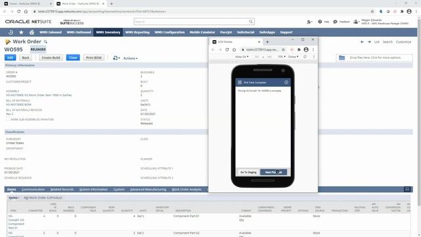This screenshot has height=237, width=421.
Task: Tap Go To Staging in emulator
Action: 248,172
